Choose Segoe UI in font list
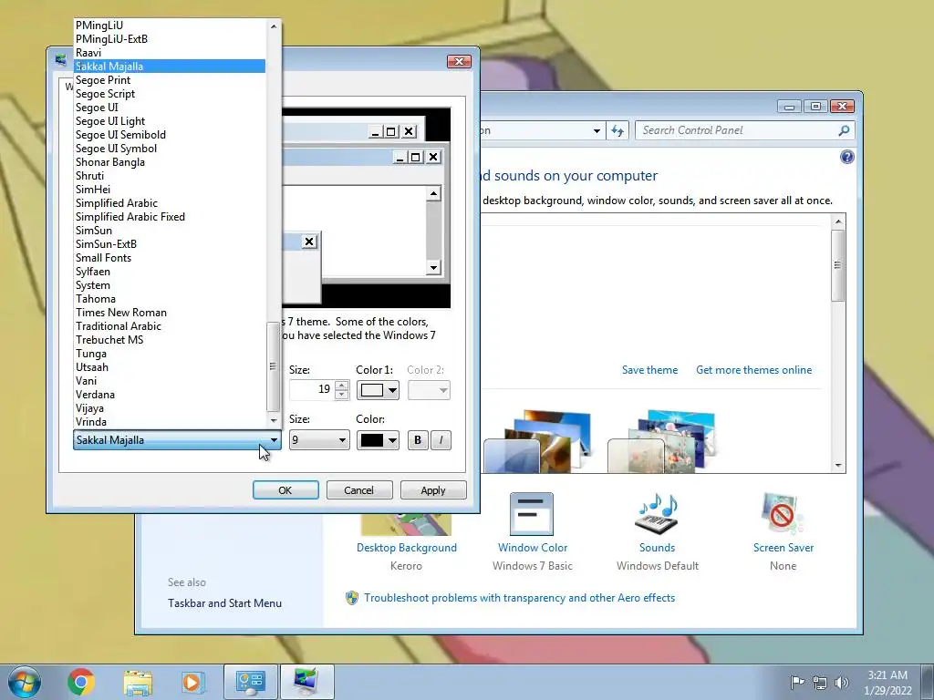Image resolution: width=934 pixels, height=700 pixels. tap(169, 108)
